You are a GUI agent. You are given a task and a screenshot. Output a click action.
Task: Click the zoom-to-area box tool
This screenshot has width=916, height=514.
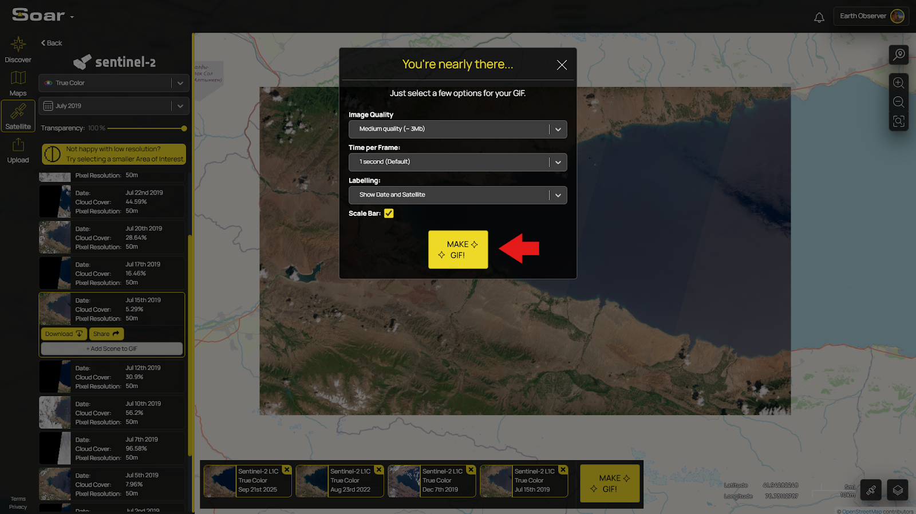899,121
